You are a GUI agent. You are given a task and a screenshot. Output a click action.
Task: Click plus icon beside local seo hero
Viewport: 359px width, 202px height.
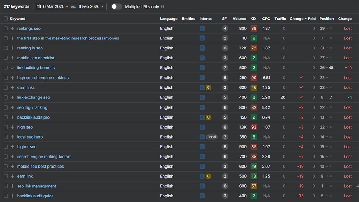tap(12, 137)
